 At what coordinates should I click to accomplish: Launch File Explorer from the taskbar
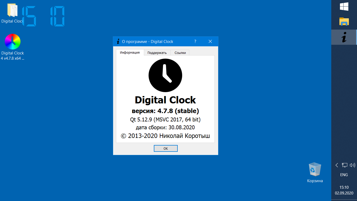344,22
